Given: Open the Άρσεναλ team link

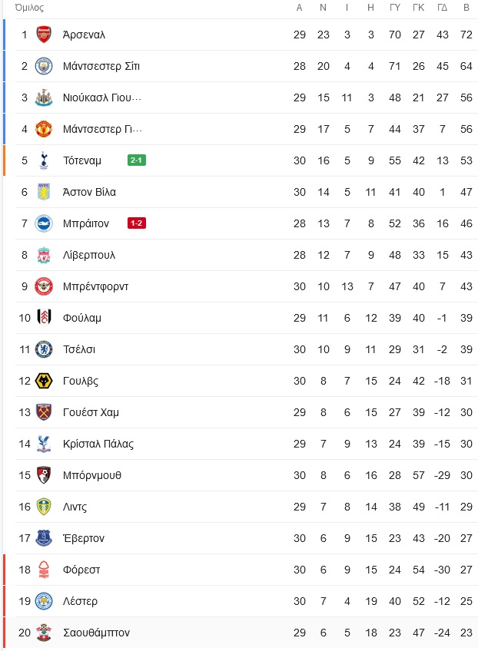Looking at the screenshot, I should pyautogui.click(x=84, y=35).
